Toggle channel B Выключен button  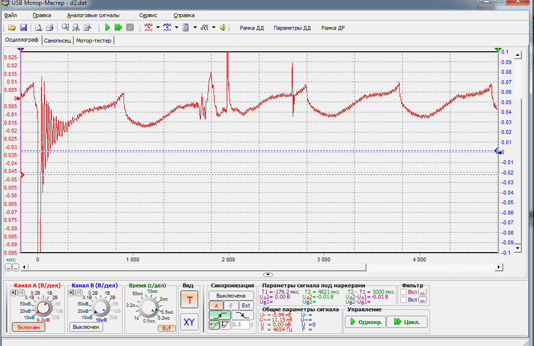pos(86,327)
